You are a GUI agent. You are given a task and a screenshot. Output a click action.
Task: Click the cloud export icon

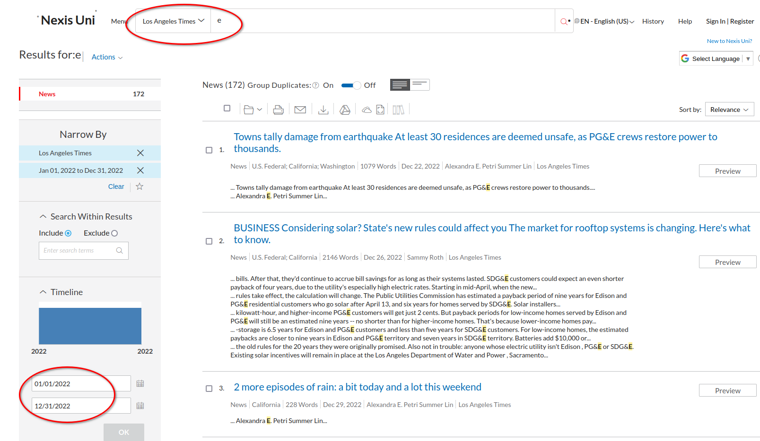(x=367, y=110)
